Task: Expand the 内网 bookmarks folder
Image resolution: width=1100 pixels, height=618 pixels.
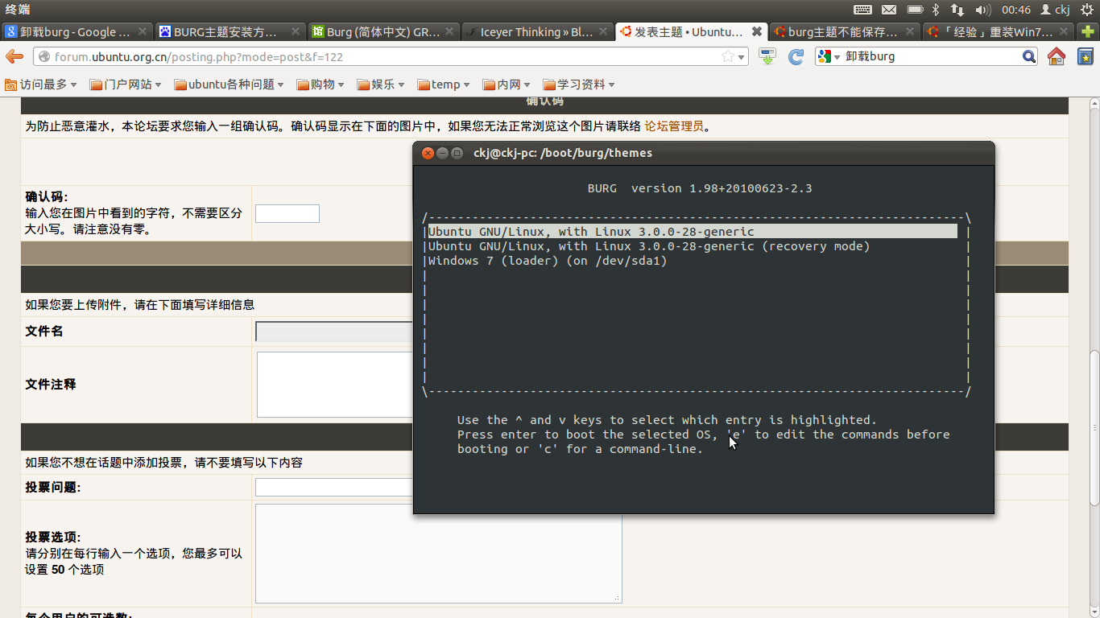Action: point(507,84)
